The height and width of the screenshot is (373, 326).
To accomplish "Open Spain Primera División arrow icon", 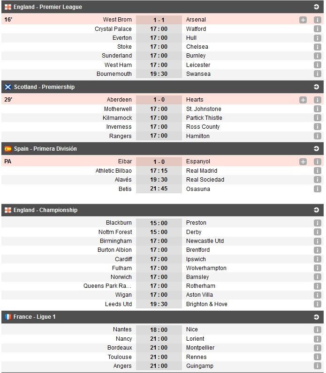I will (317, 149).
